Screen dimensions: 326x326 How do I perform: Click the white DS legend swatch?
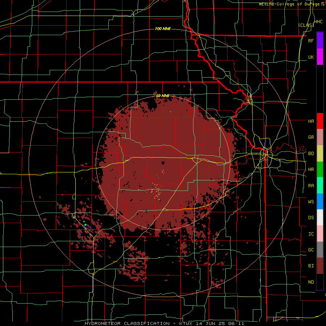[320, 217]
